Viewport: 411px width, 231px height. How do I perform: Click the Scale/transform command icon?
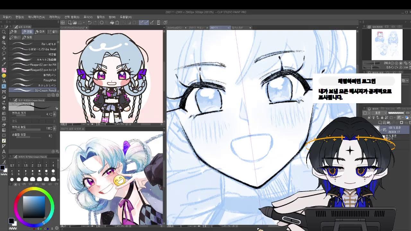118,22
